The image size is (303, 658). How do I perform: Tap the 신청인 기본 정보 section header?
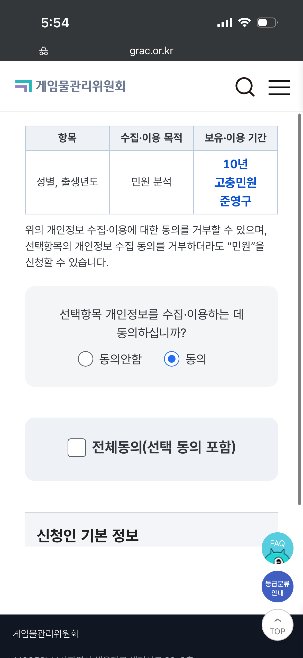[88, 535]
